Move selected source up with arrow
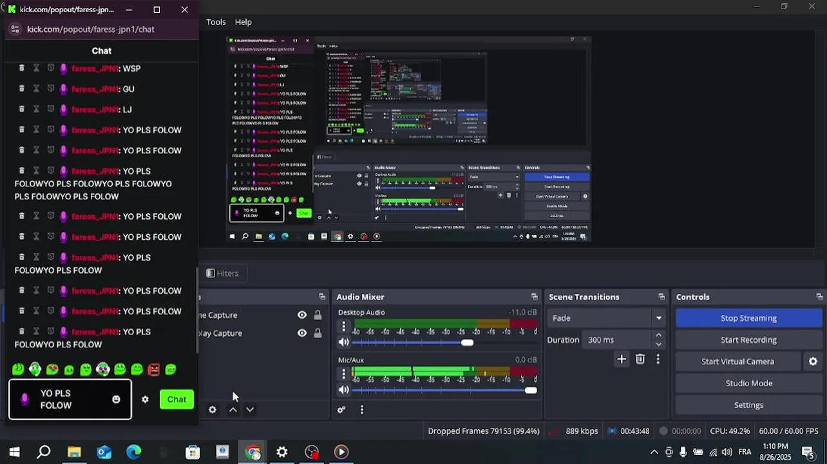This screenshot has width=827, height=464. tap(233, 410)
